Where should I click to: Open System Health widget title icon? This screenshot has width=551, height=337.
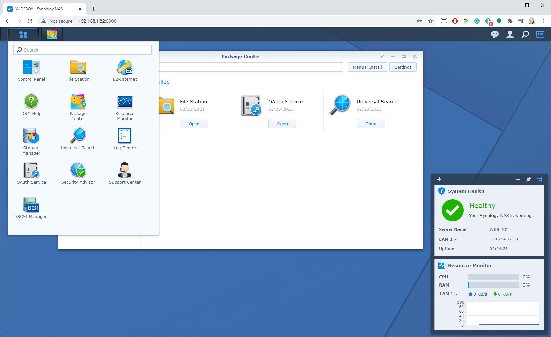click(442, 191)
